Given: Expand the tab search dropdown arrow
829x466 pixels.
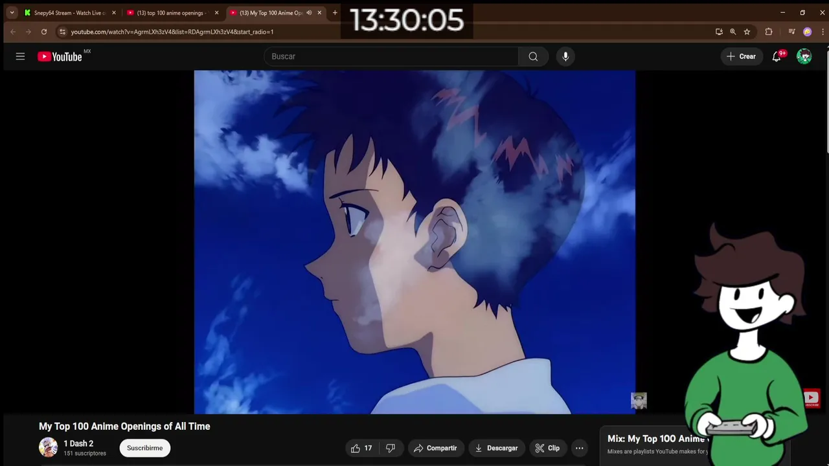Looking at the screenshot, I should [x=12, y=13].
